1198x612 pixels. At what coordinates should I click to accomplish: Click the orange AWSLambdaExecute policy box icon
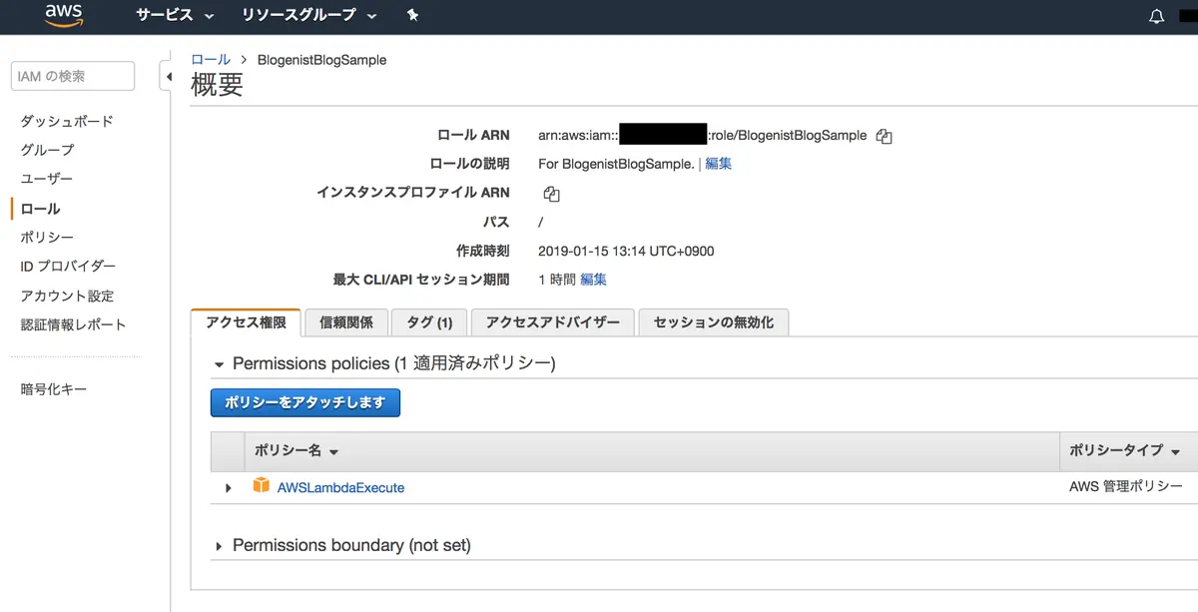click(262, 486)
